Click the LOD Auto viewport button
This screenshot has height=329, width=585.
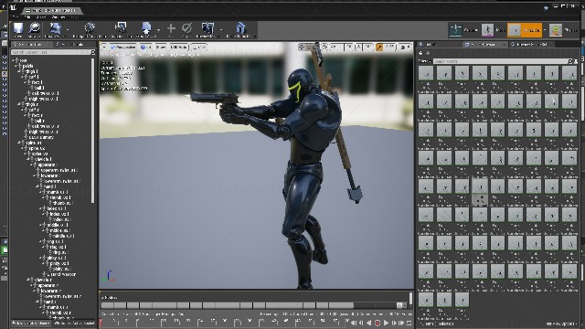(179, 47)
